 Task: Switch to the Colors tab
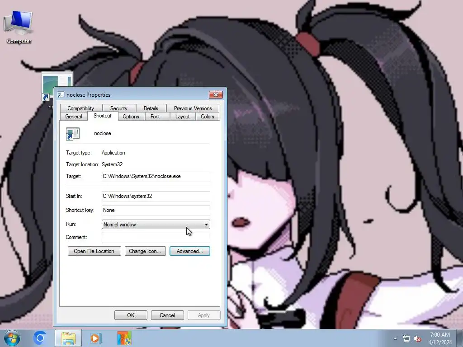208,117
